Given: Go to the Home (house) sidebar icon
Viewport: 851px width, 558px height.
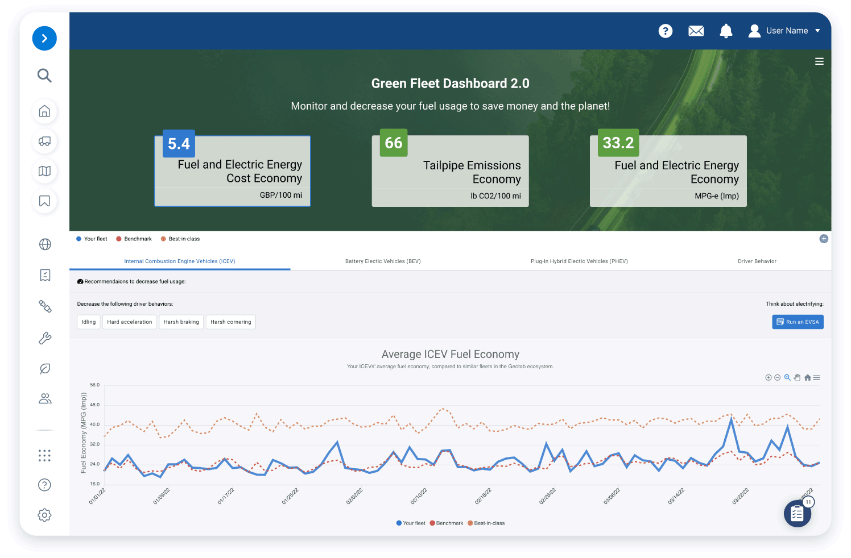Looking at the screenshot, I should tap(44, 111).
